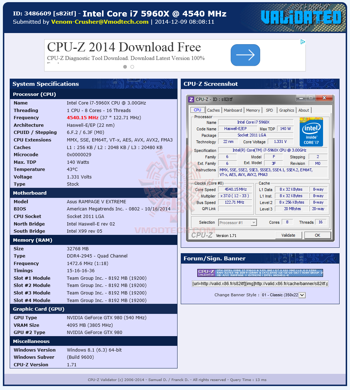Click the BIOS American Megatrends value
Image resolution: width=350 pixels, height=390 pixels.
(x=119, y=209)
